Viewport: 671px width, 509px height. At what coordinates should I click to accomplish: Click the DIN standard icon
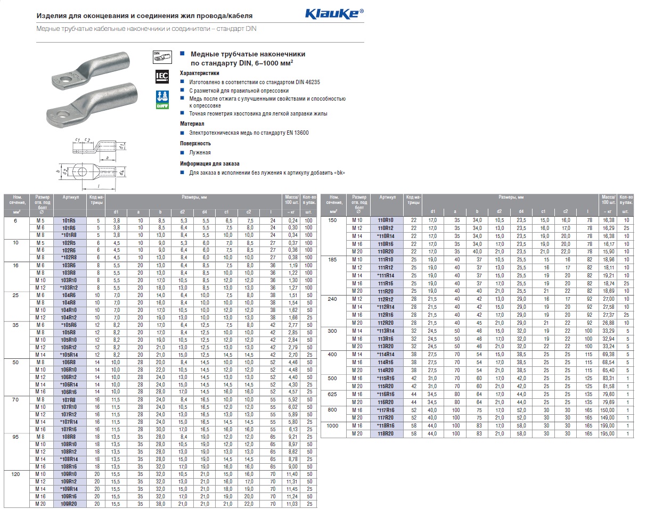tap(161, 55)
